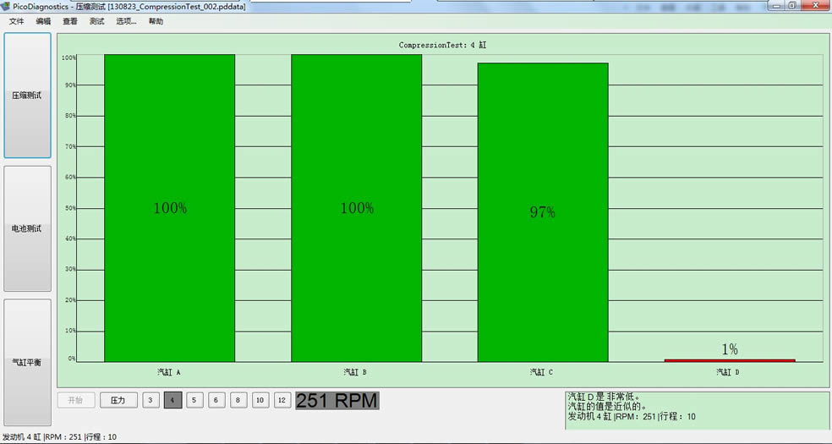The width and height of the screenshot is (832, 444).
Task: Select 5 cylinders option
Action: pyautogui.click(x=194, y=400)
